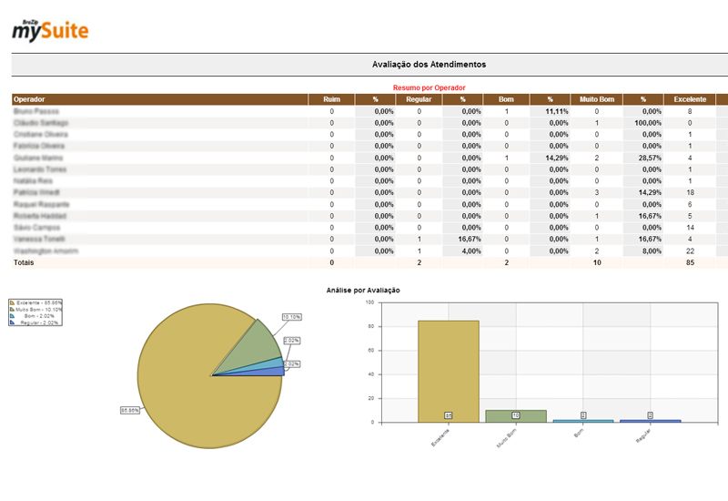
Task: Click legend entry 'Excelente - 85.86%'
Action: (x=39, y=303)
